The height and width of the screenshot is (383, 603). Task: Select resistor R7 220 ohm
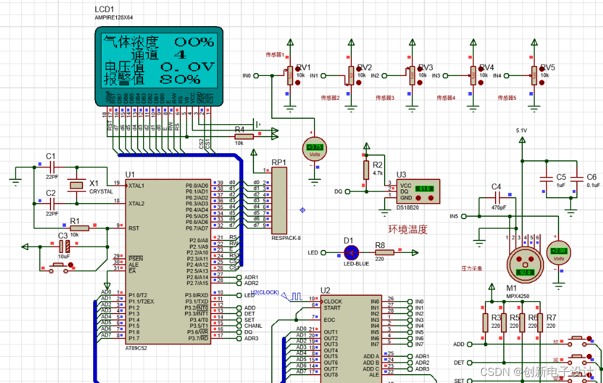[540, 322]
